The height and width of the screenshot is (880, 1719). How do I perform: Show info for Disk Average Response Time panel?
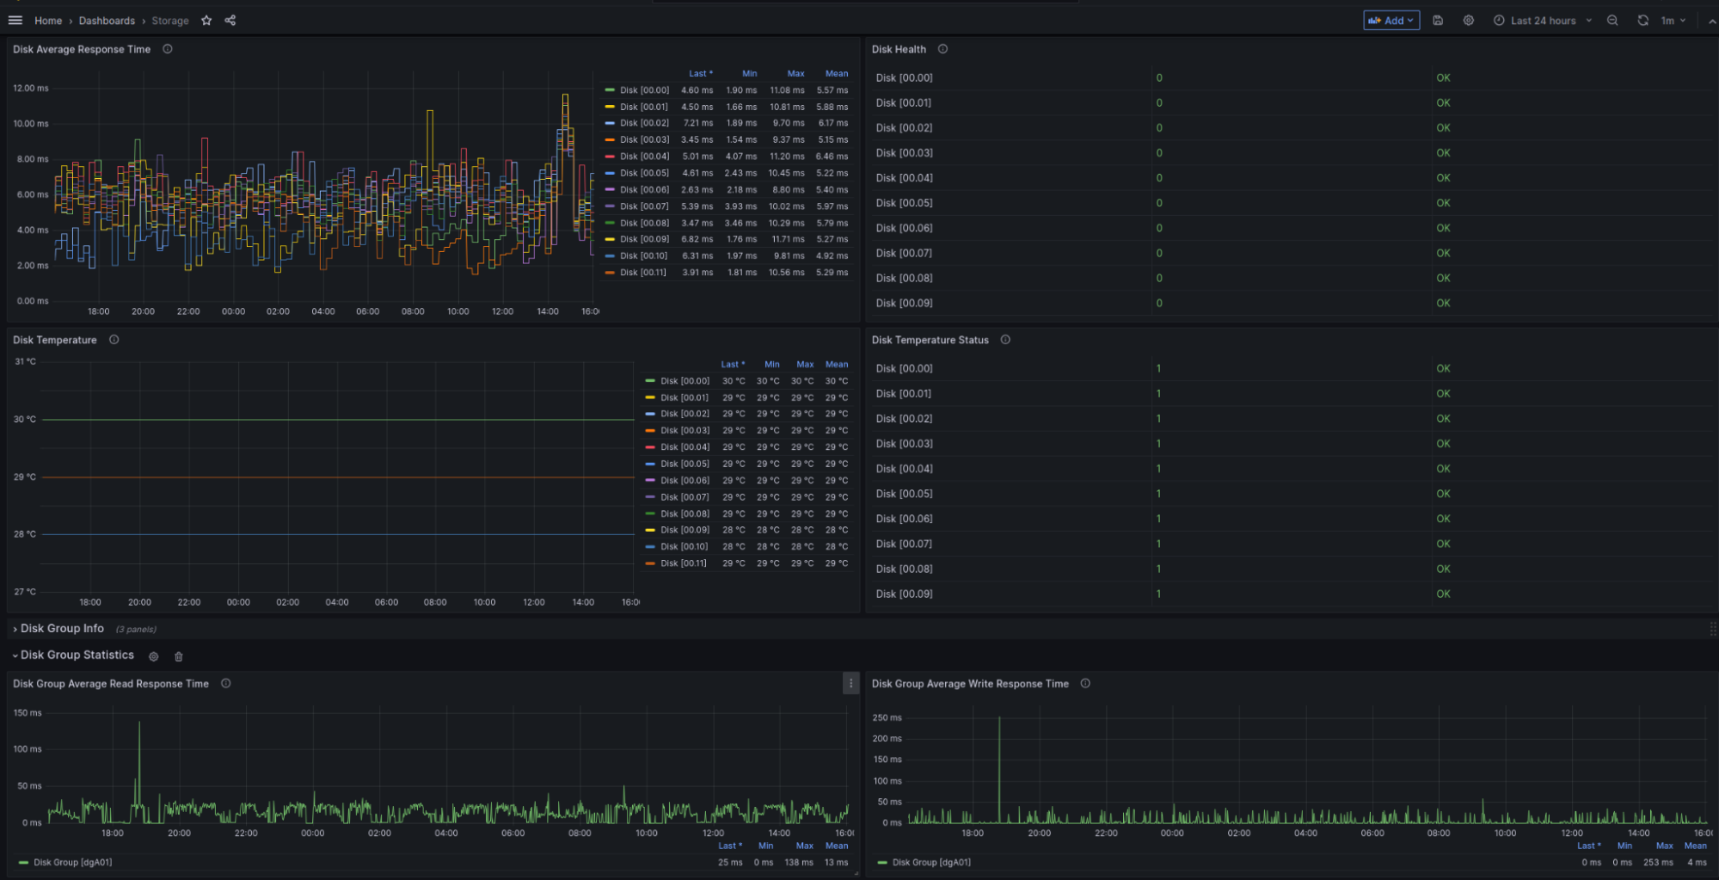pyautogui.click(x=168, y=49)
